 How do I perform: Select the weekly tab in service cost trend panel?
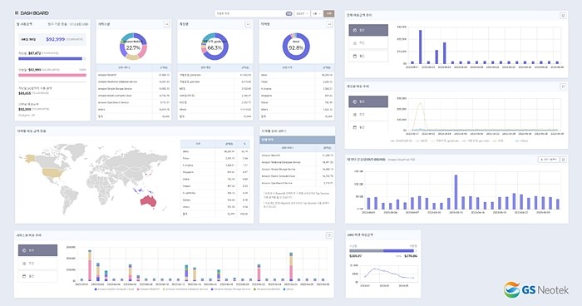tap(38, 264)
